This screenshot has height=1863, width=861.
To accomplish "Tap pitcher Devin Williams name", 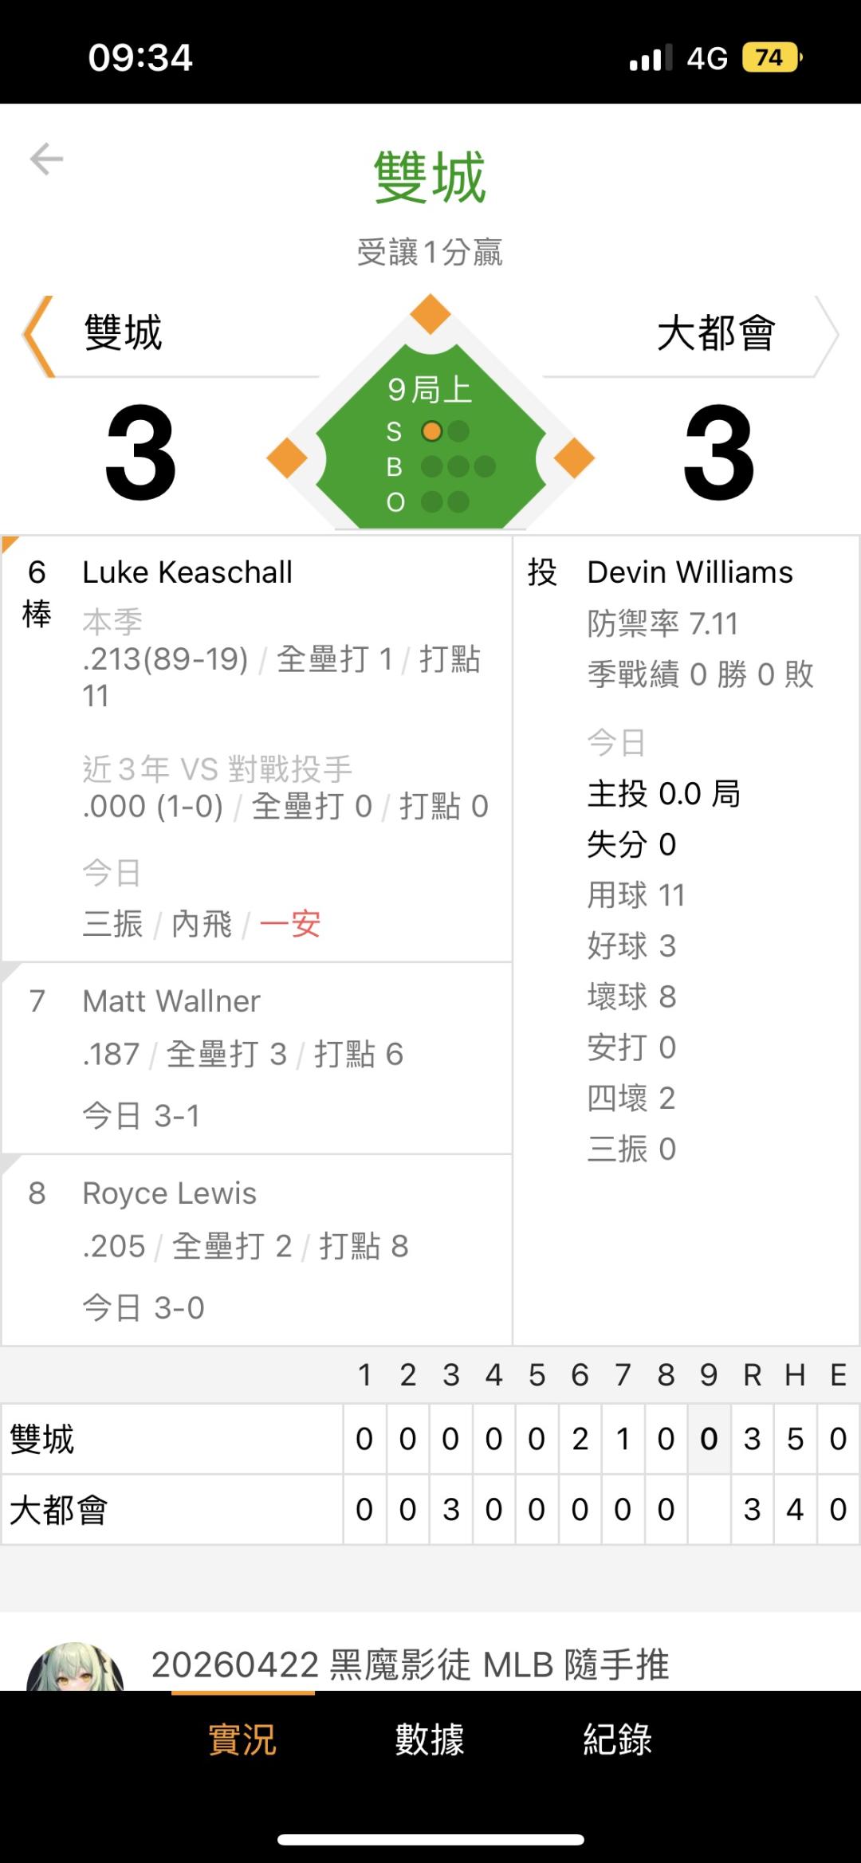I will click(690, 572).
